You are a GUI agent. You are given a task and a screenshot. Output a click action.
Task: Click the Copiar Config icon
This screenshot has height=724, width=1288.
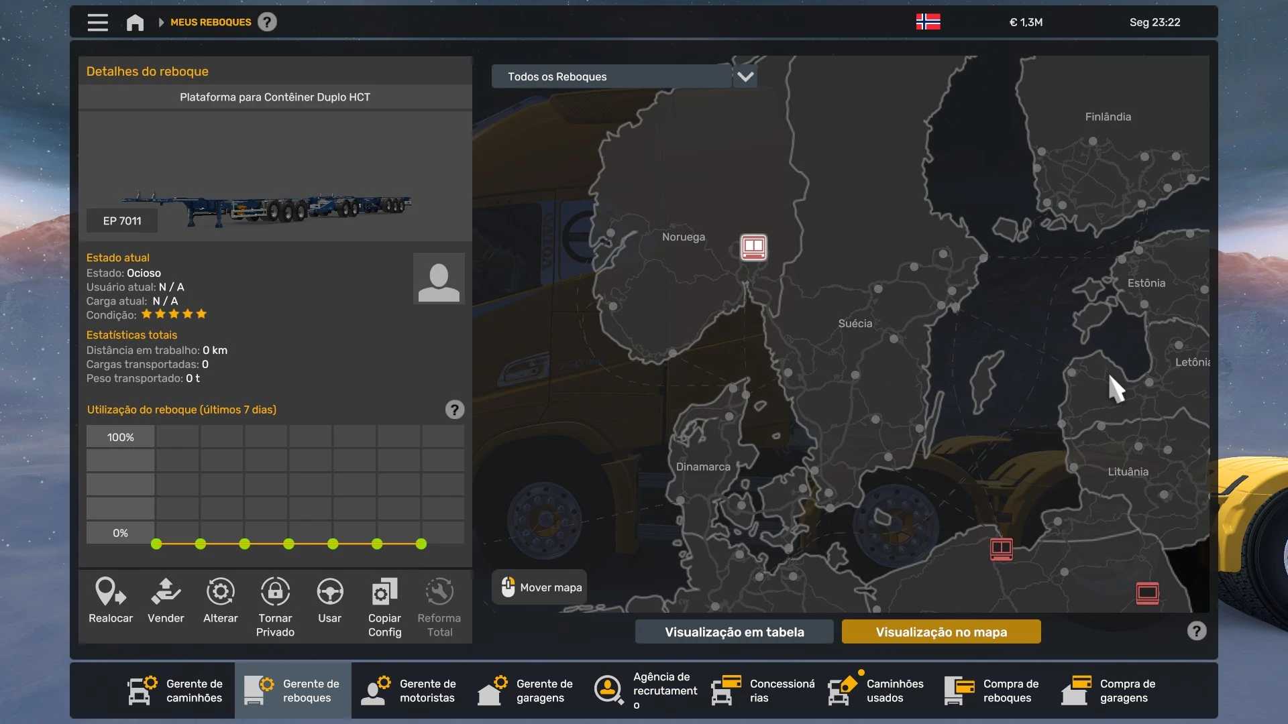(x=384, y=593)
